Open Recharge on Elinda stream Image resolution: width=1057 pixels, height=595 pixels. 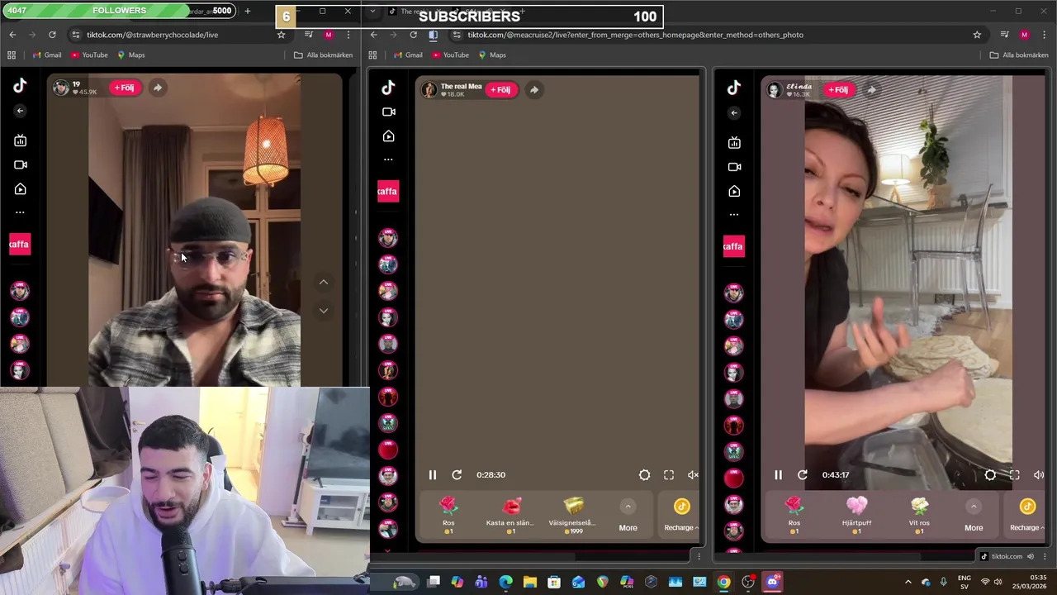tap(1027, 515)
